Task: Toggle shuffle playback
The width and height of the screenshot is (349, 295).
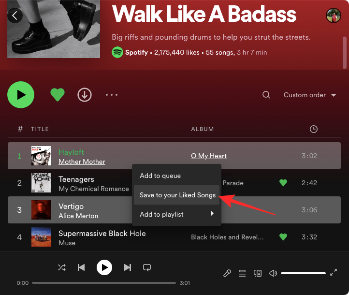Action: tap(62, 267)
